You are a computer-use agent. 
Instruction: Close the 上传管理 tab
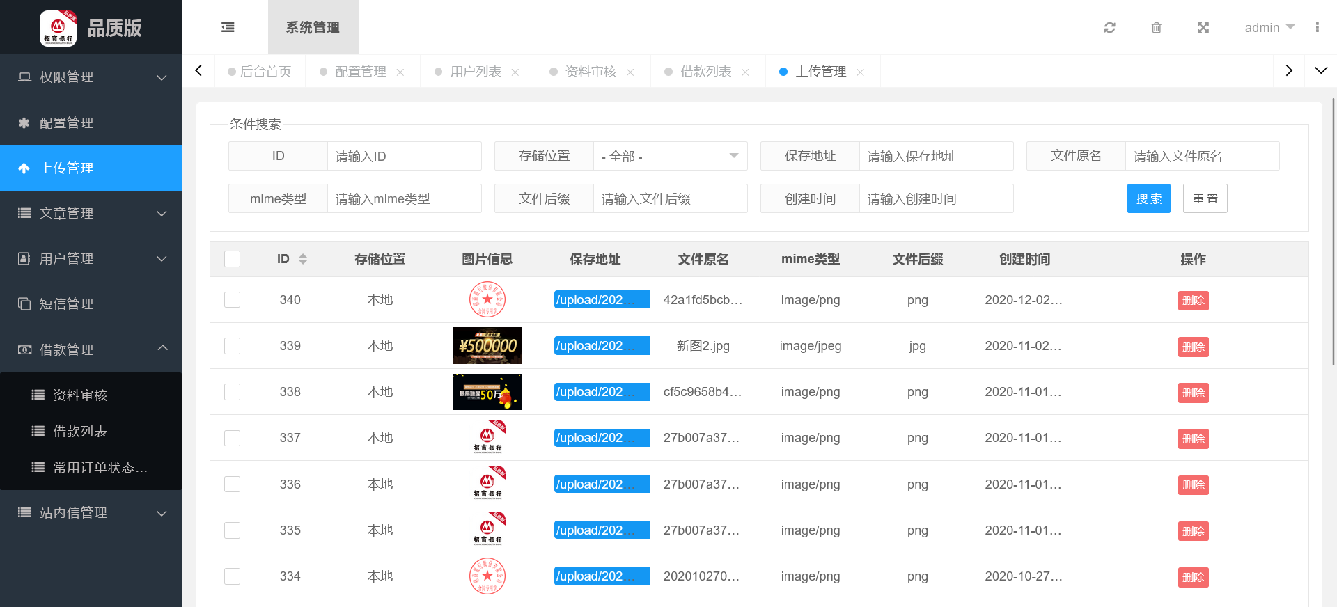860,72
